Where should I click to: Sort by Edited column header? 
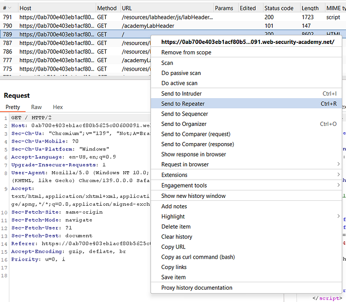(x=251, y=8)
